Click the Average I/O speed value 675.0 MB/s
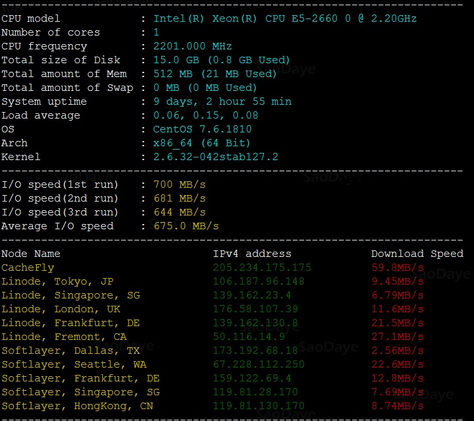This screenshot has width=474, height=421. click(186, 226)
